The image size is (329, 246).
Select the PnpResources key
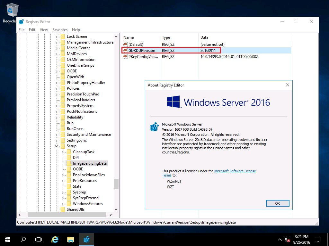[x=85, y=181]
